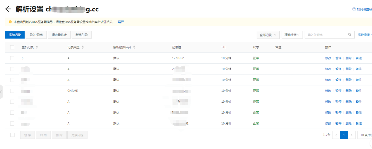Go to the next page arrow
The width and height of the screenshot is (372, 149).
pos(352,135)
